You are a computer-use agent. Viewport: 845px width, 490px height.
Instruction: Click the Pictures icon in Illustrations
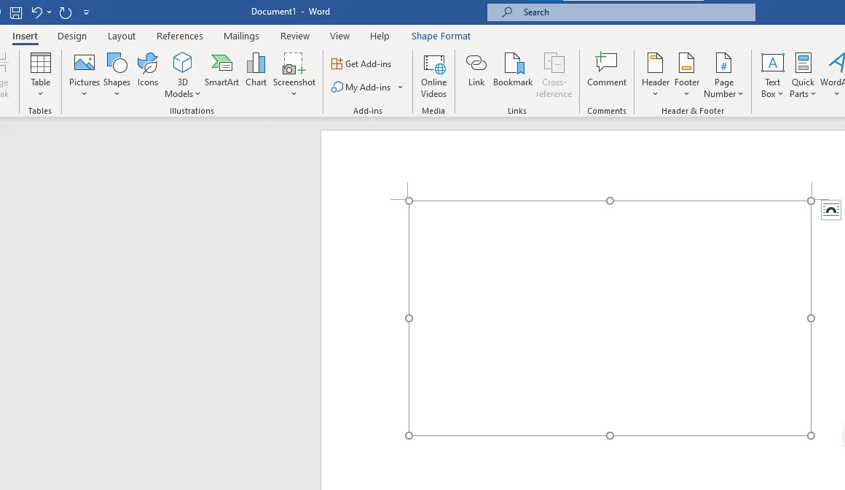(x=84, y=64)
